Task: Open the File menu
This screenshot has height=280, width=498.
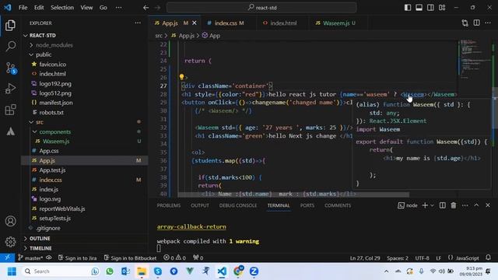Action: (23, 7)
